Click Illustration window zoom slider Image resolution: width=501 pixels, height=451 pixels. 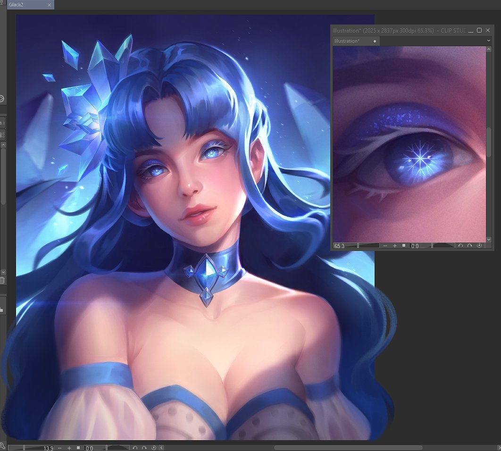click(357, 245)
